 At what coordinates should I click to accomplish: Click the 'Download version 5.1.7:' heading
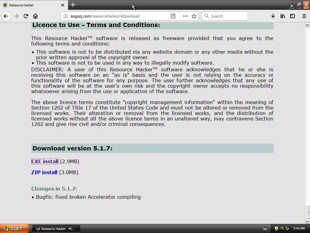click(72, 148)
